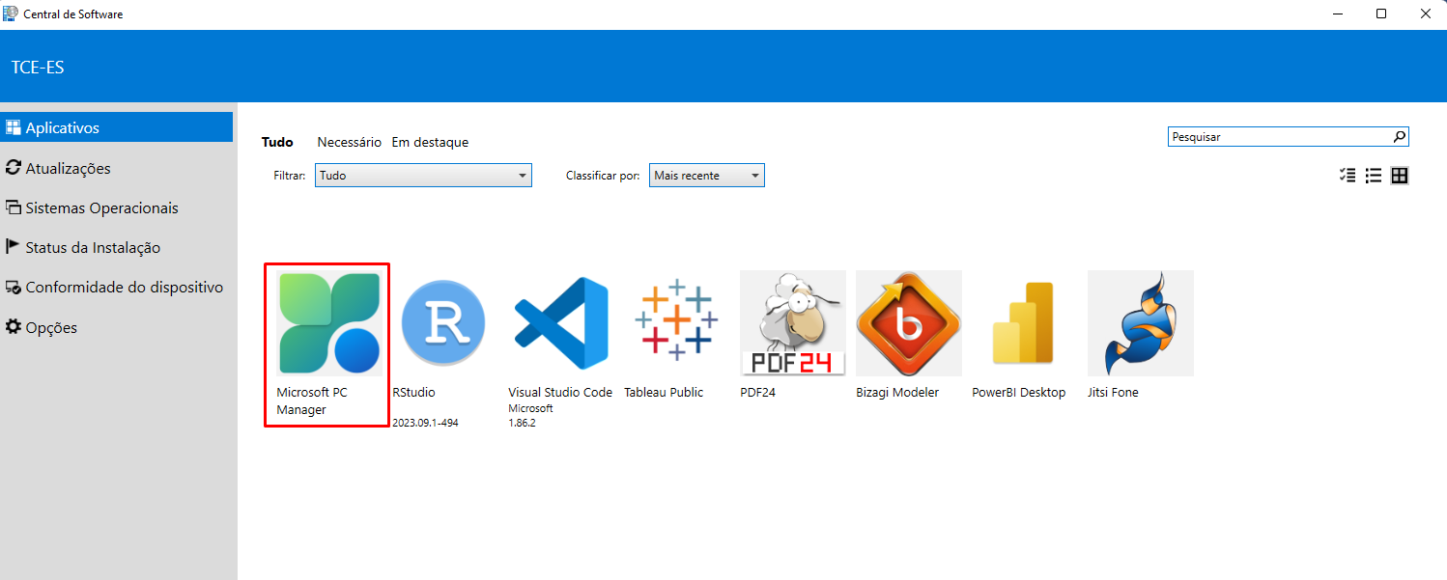This screenshot has height=580, width=1447.
Task: Select the Em destaque tab
Action: pos(430,142)
